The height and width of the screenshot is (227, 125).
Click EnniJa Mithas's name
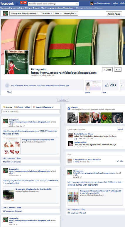pos(80,142)
